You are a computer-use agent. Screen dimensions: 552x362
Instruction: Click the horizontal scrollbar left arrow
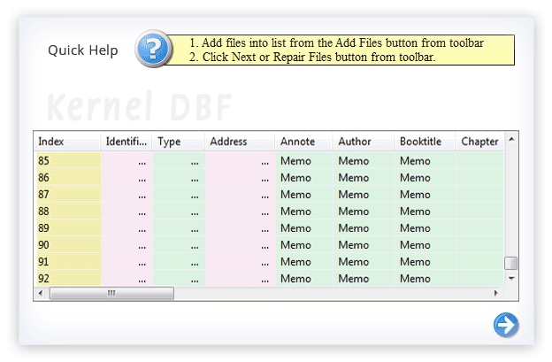click(41, 293)
